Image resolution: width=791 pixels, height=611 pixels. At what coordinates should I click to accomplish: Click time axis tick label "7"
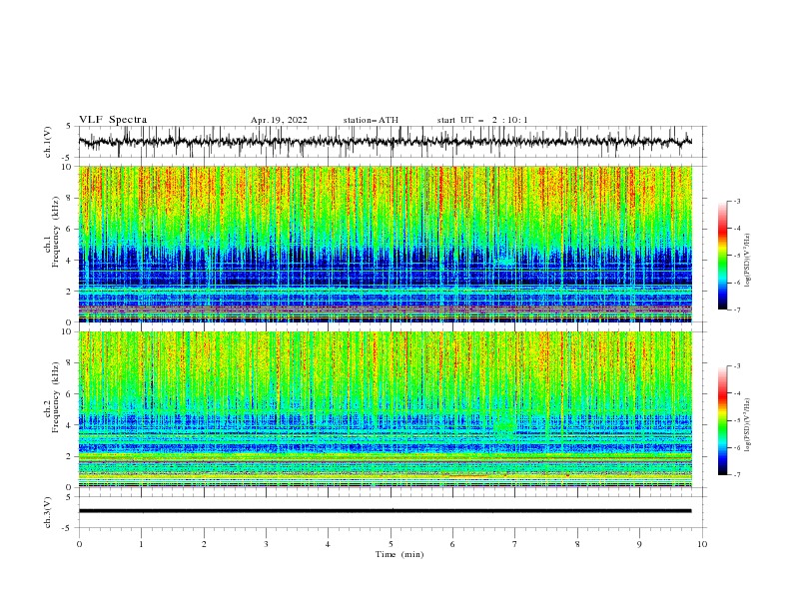pyautogui.click(x=515, y=544)
